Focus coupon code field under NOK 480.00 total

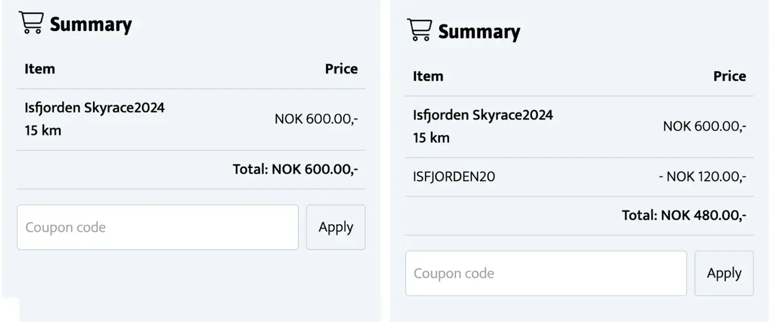[546, 273]
